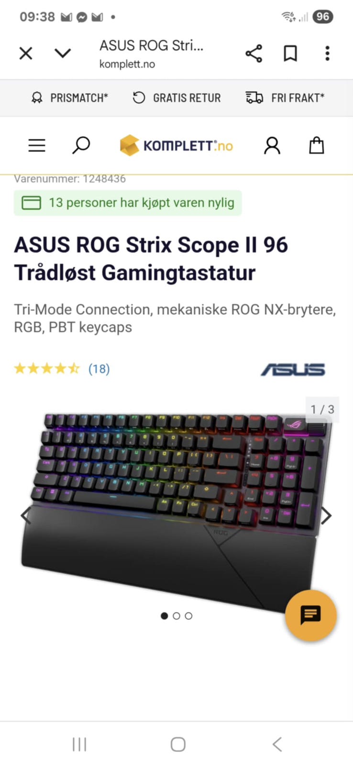Bookmark this page
353x765 pixels.
pyautogui.click(x=290, y=54)
